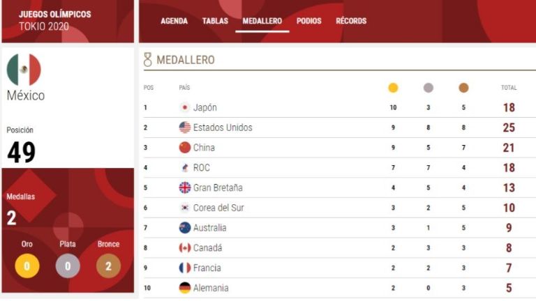This screenshot has width=536, height=301.
Task: Click the silver medal column header circle
Action: 428,88
